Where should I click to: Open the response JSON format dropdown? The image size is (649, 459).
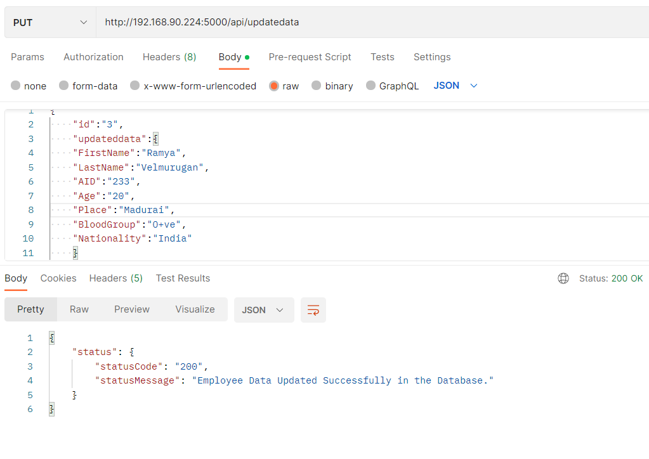pos(264,310)
